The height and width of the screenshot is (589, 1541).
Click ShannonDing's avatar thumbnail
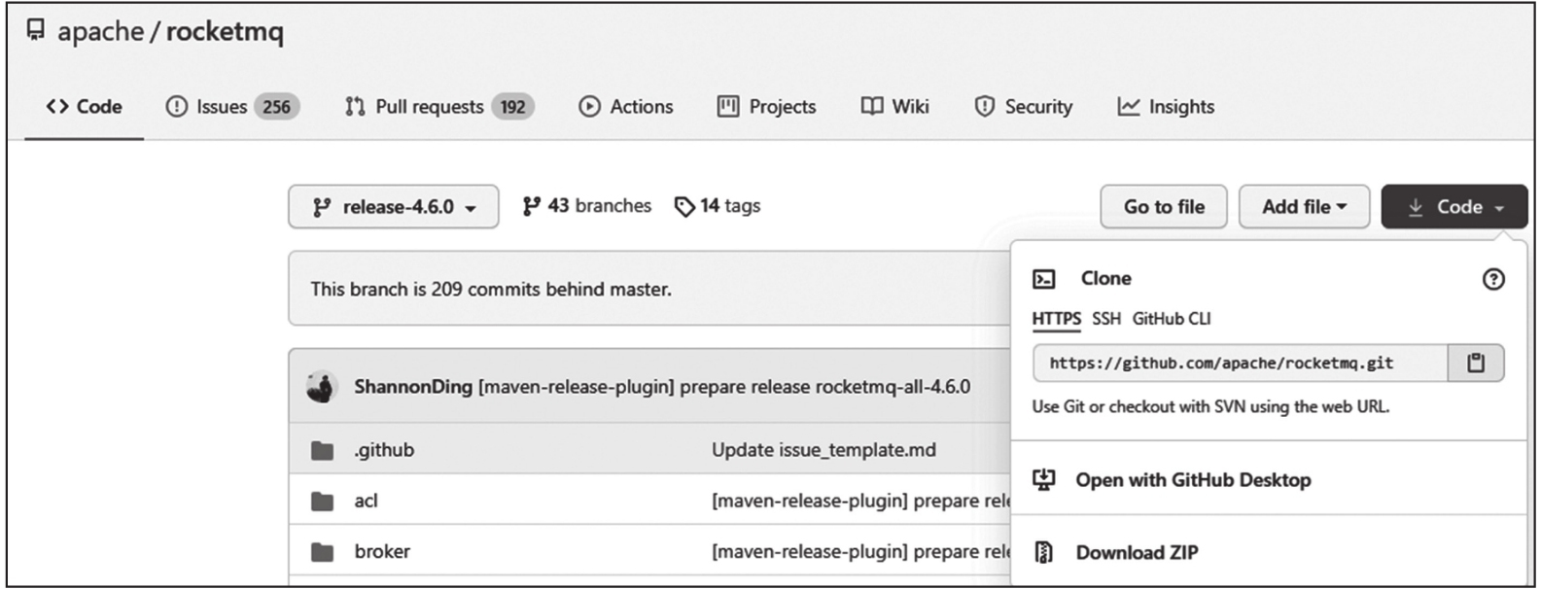(322, 387)
